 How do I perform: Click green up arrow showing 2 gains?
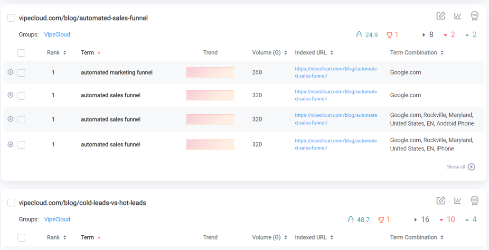point(467,35)
